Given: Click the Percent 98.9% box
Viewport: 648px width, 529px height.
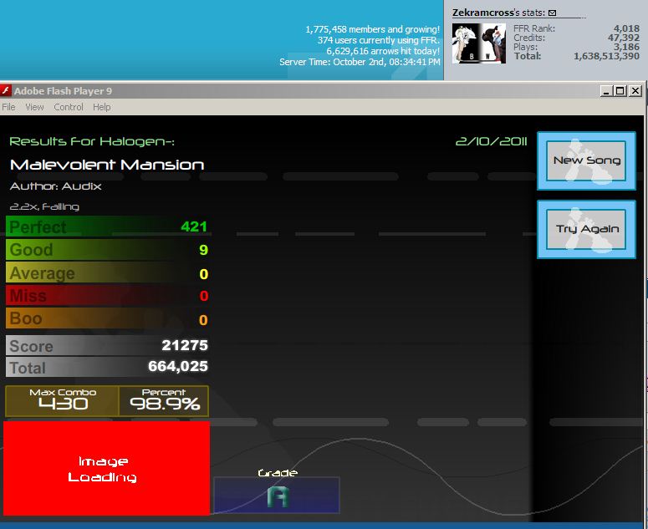Looking at the screenshot, I should tap(164, 401).
